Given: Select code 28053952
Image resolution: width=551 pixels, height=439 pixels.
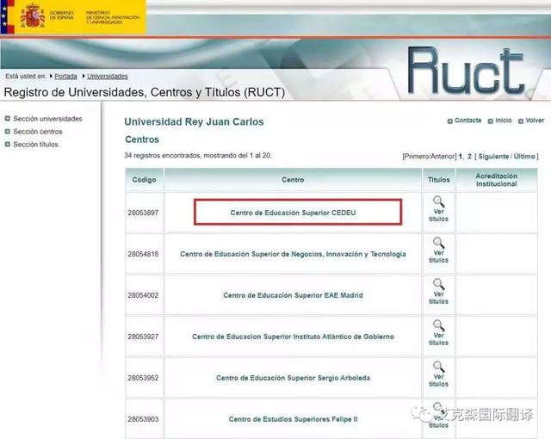Looking at the screenshot, I should point(143,378).
